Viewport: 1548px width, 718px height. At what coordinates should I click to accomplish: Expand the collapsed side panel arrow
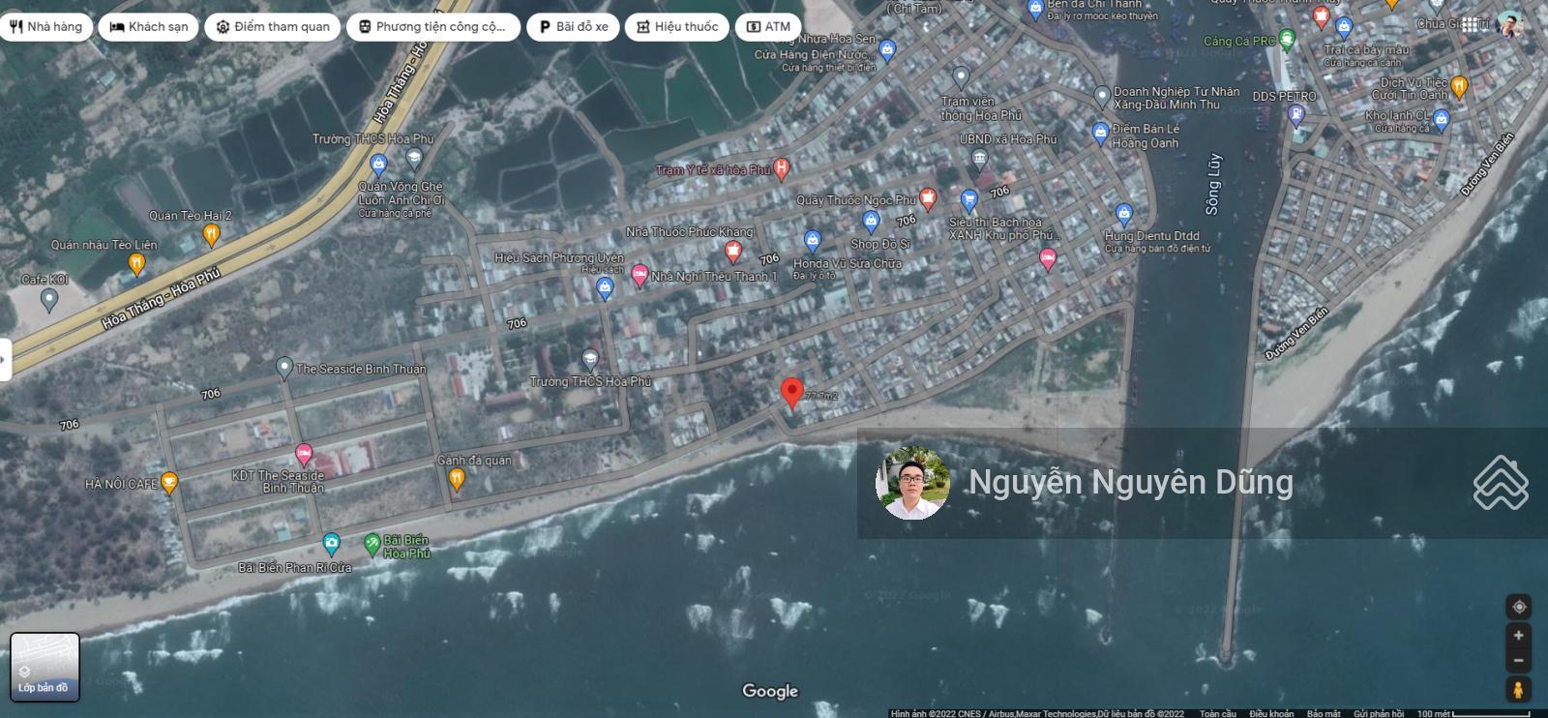(x=4, y=360)
